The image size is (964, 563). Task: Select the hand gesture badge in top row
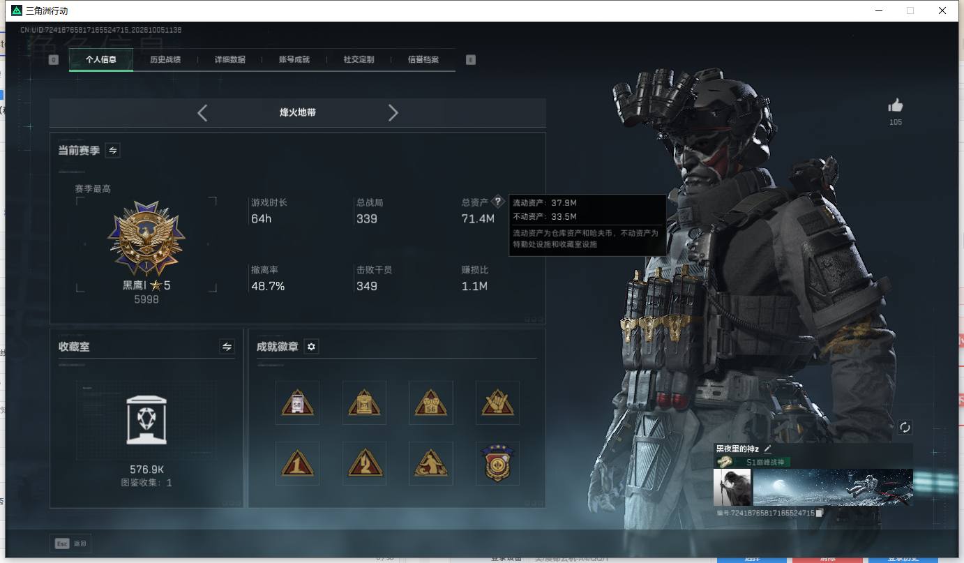click(497, 403)
